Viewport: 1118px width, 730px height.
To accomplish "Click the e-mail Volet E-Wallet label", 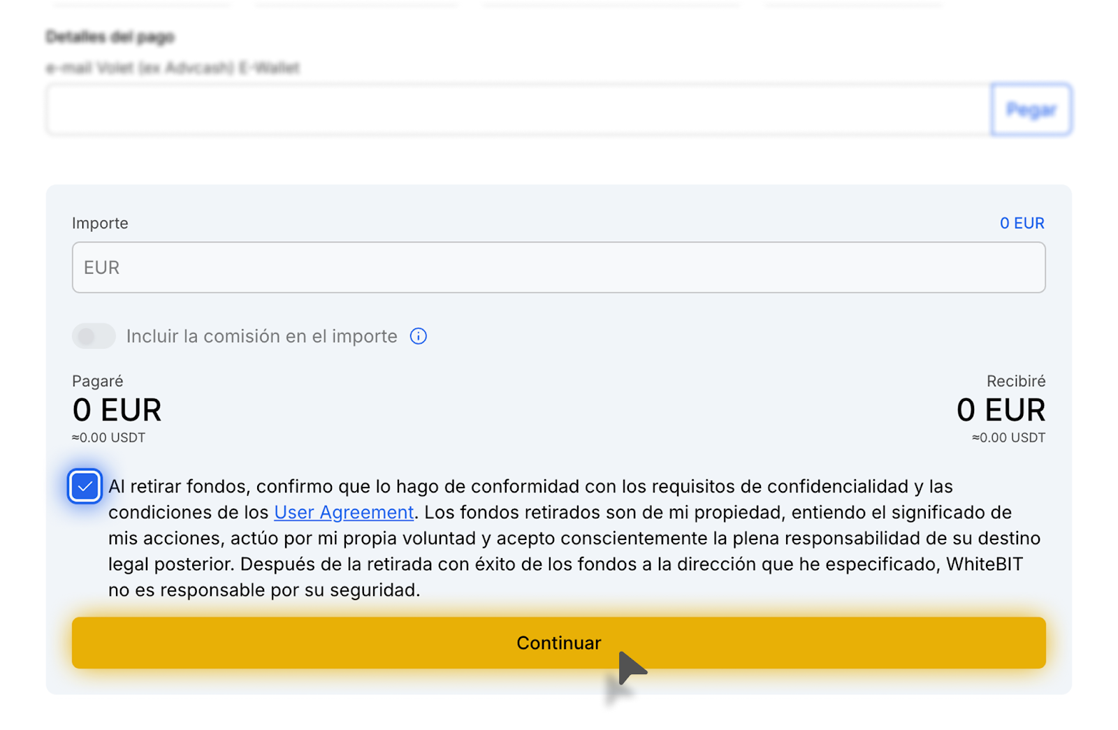I will tap(173, 68).
